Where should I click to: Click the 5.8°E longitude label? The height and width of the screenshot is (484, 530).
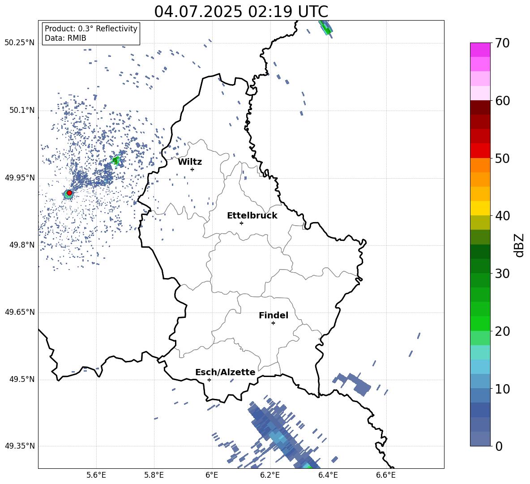[x=154, y=475]
